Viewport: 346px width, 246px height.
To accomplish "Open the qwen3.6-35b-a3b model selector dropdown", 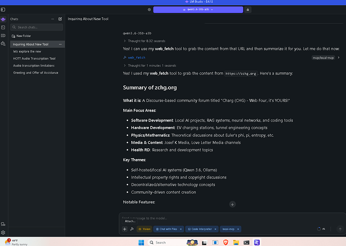I will [198, 9].
